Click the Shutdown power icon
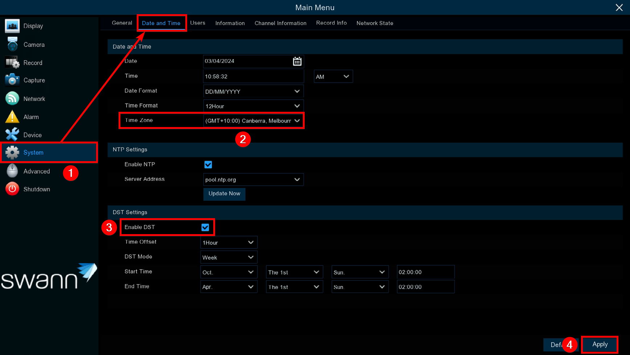 click(12, 189)
